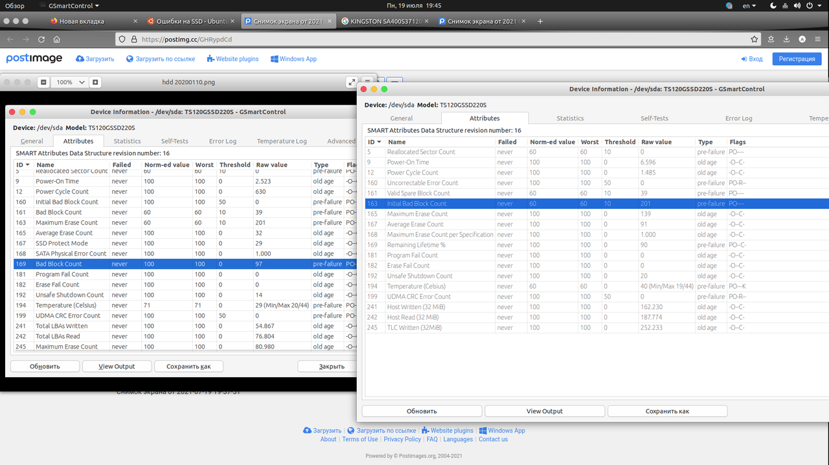
Task: Switch to Self-Tests tab in front GSmartControl window
Action: pyautogui.click(x=654, y=118)
